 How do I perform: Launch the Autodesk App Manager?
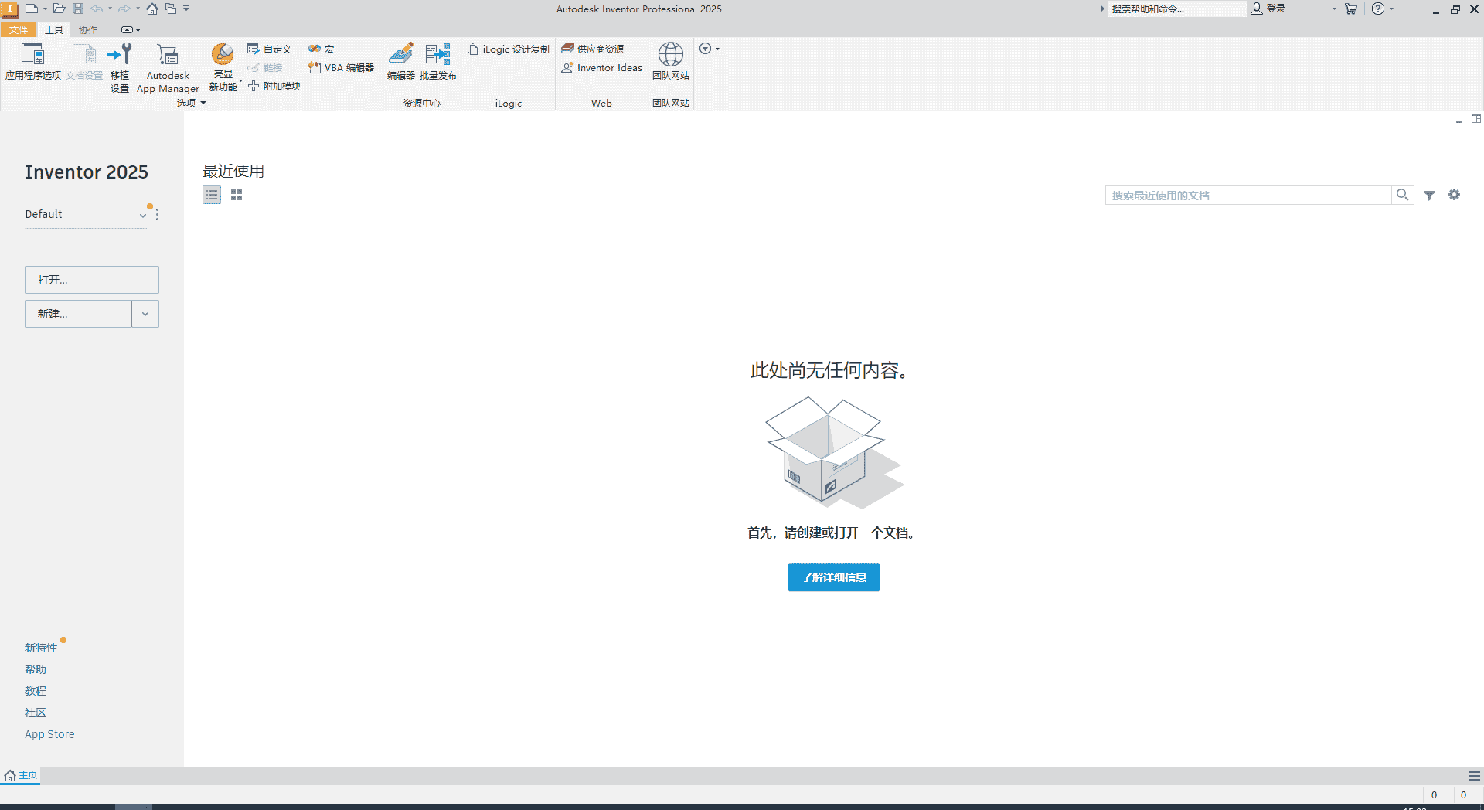pos(168,66)
